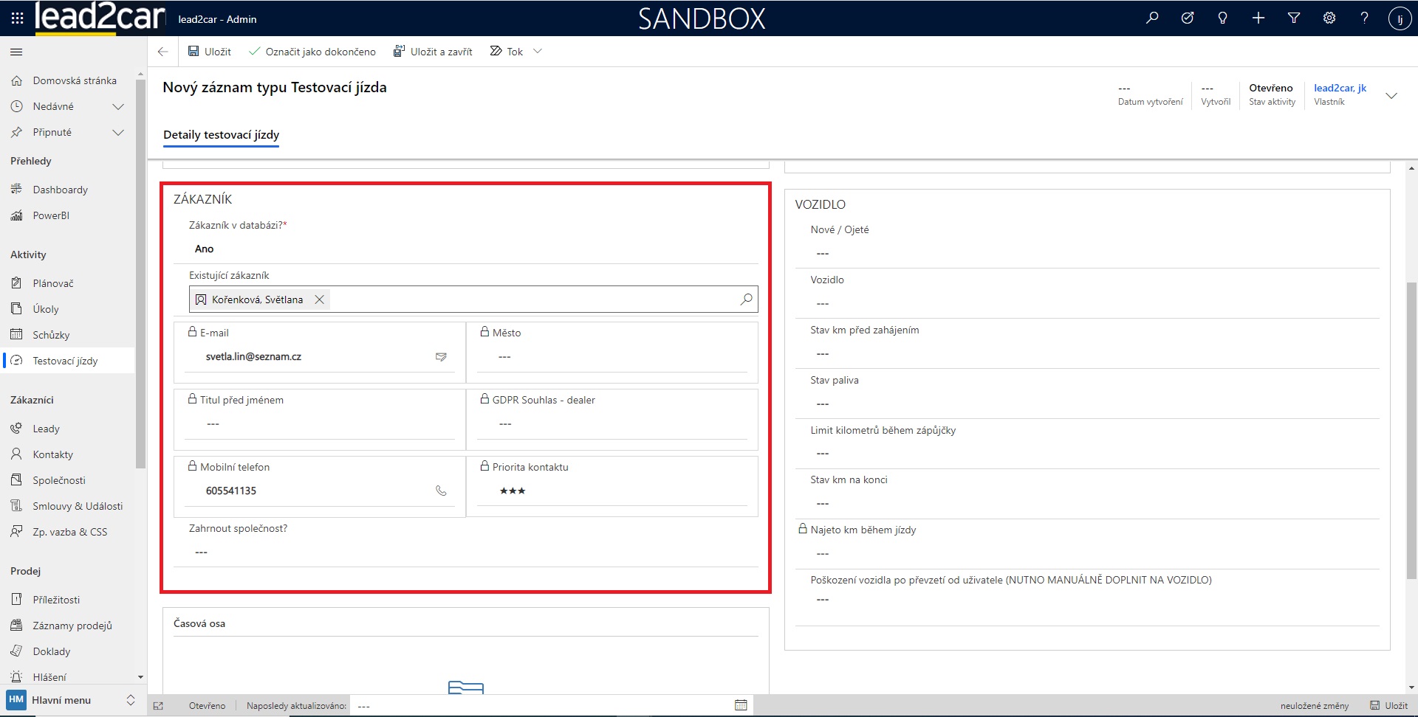Open the lead2car, jk owner link
Image resolution: width=1418 pixels, height=717 pixels.
tap(1340, 88)
